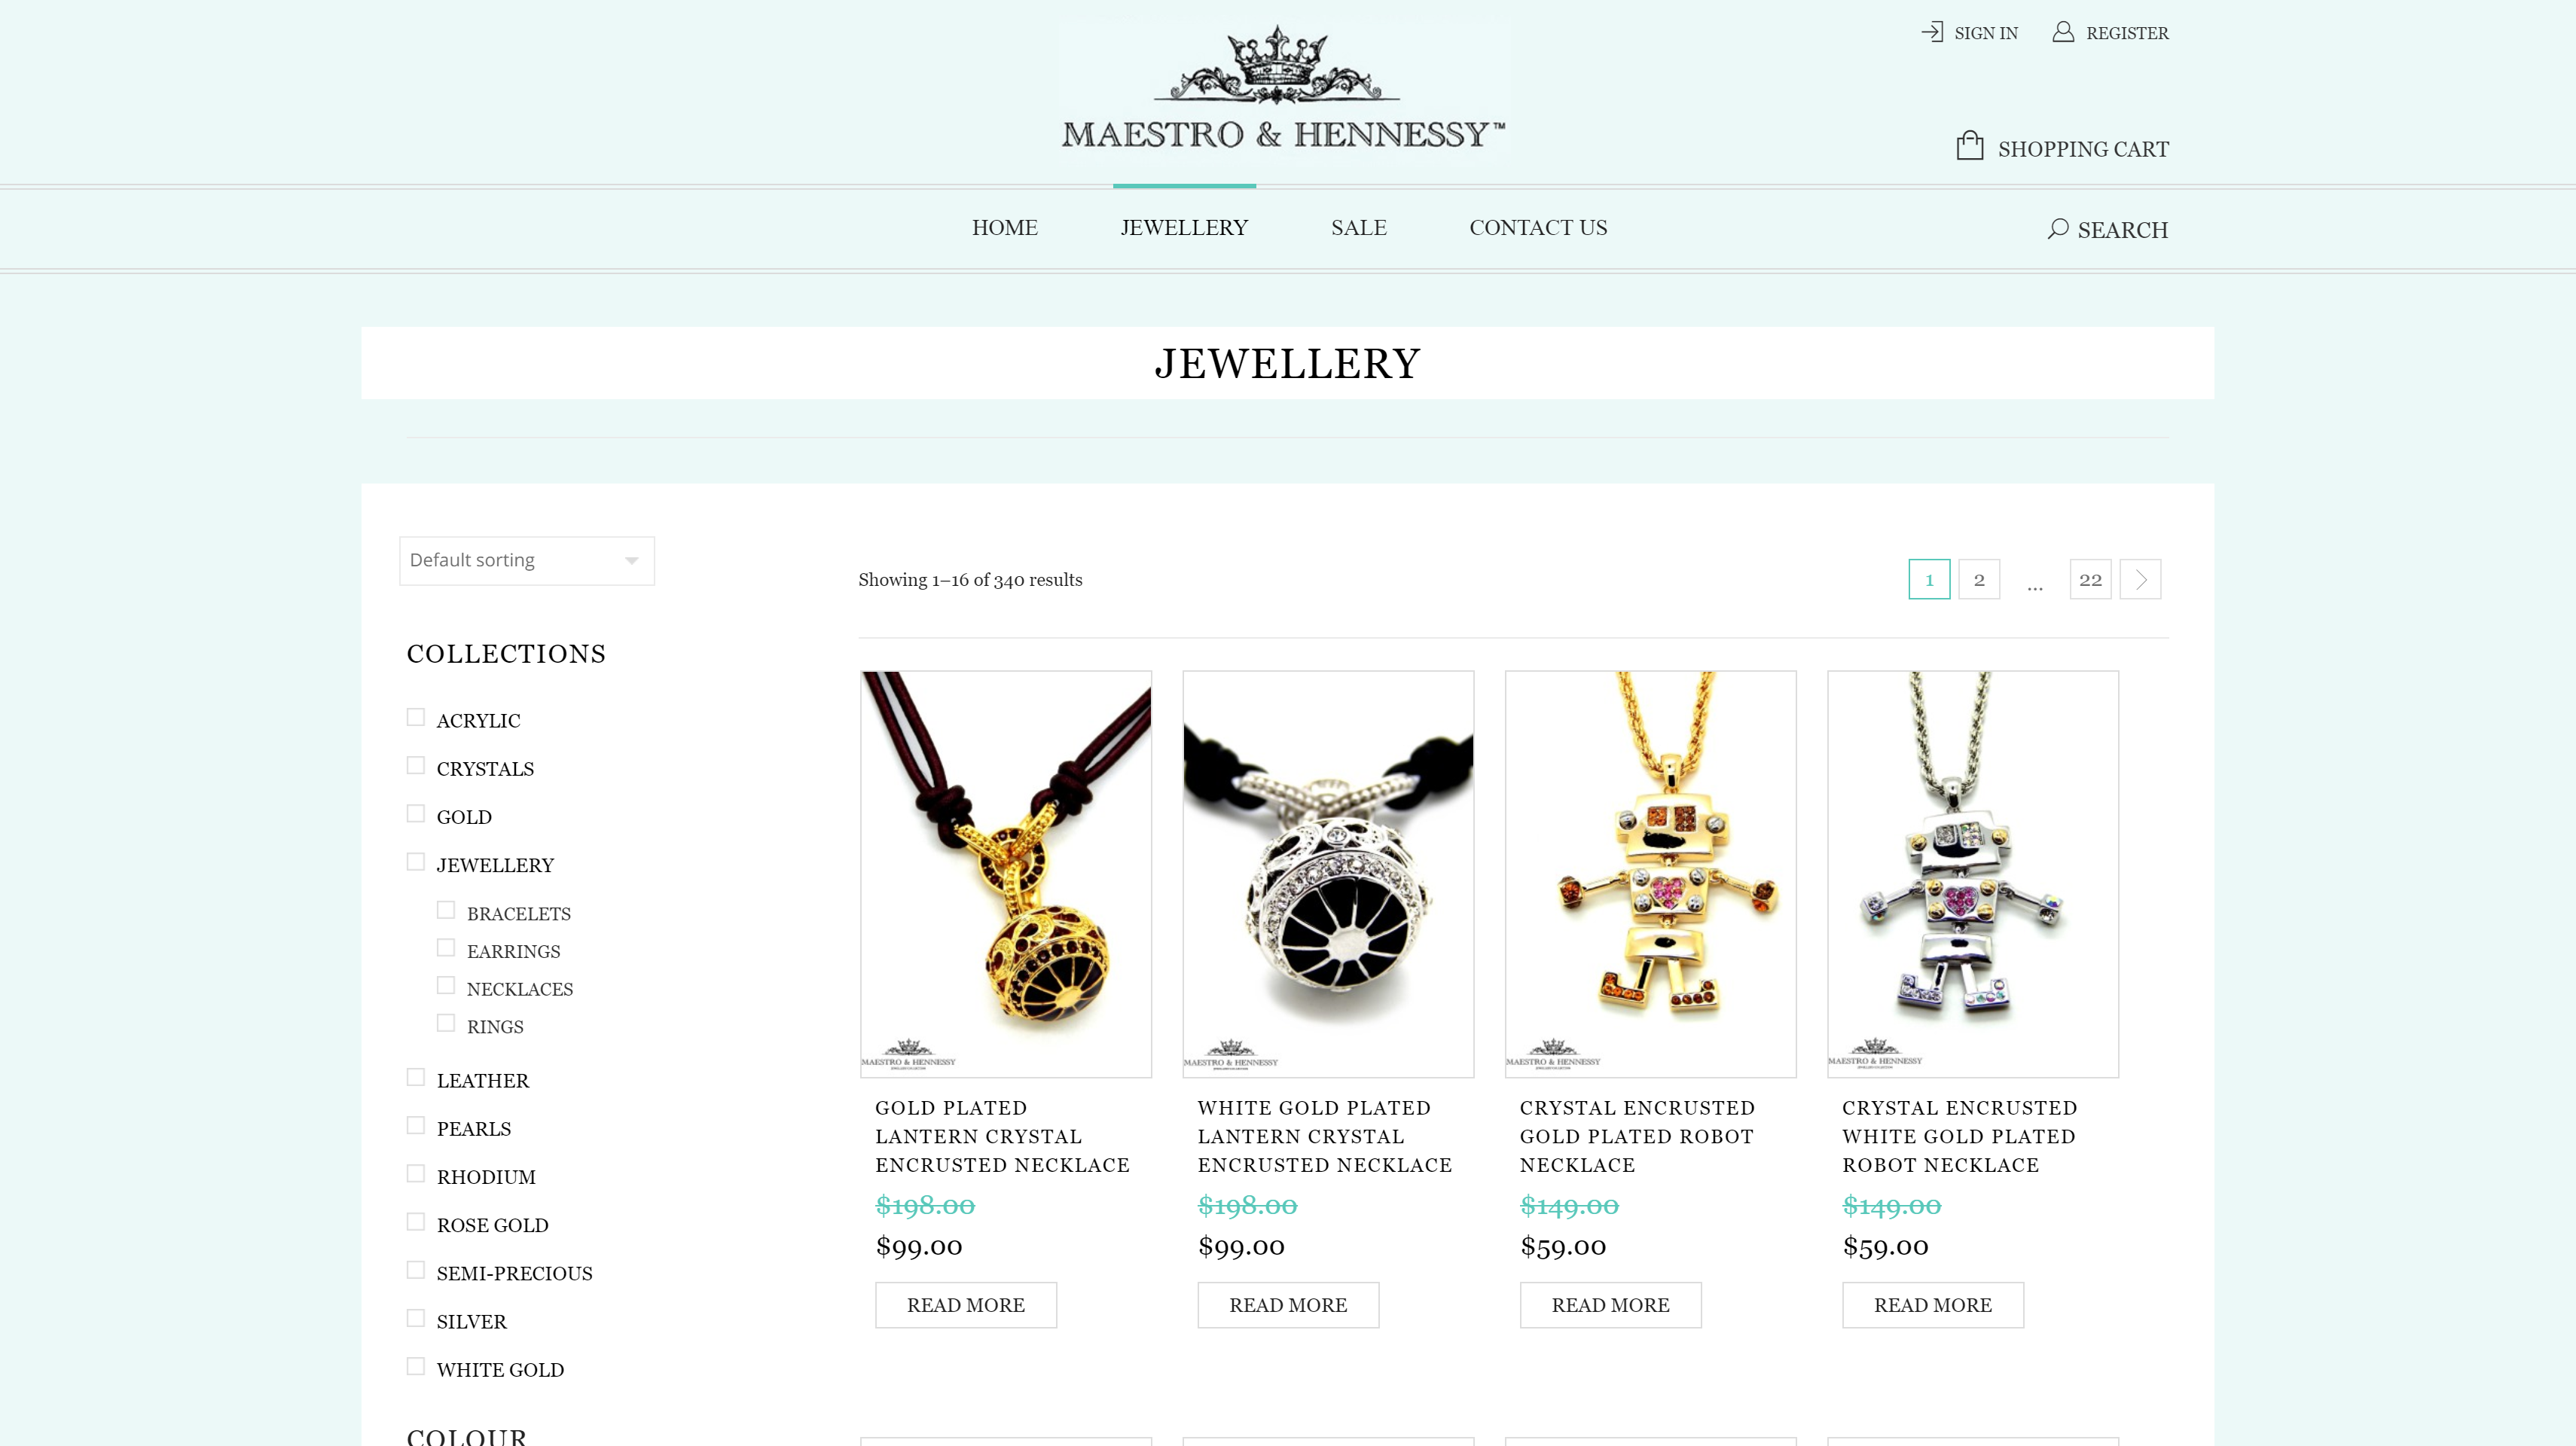Open white gold plated robot necklace image
Viewport: 2576px width, 1446px height.
pyautogui.click(x=1973, y=874)
